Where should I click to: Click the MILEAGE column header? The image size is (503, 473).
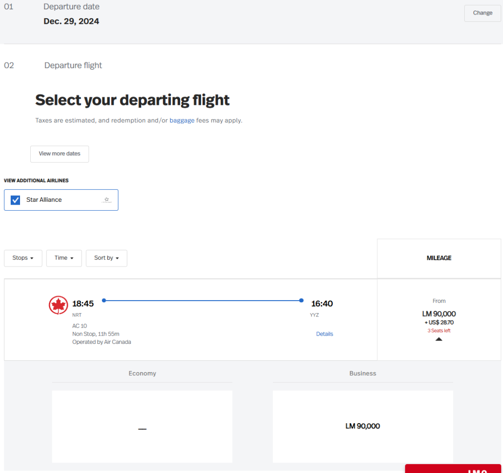click(x=439, y=258)
